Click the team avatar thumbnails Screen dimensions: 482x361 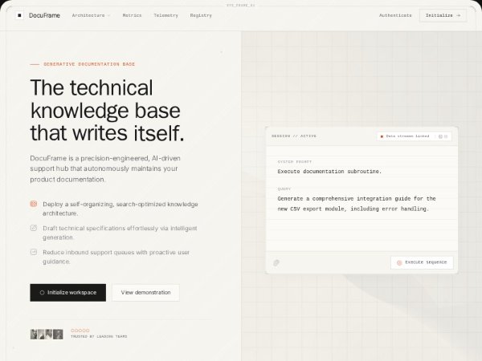click(47, 334)
